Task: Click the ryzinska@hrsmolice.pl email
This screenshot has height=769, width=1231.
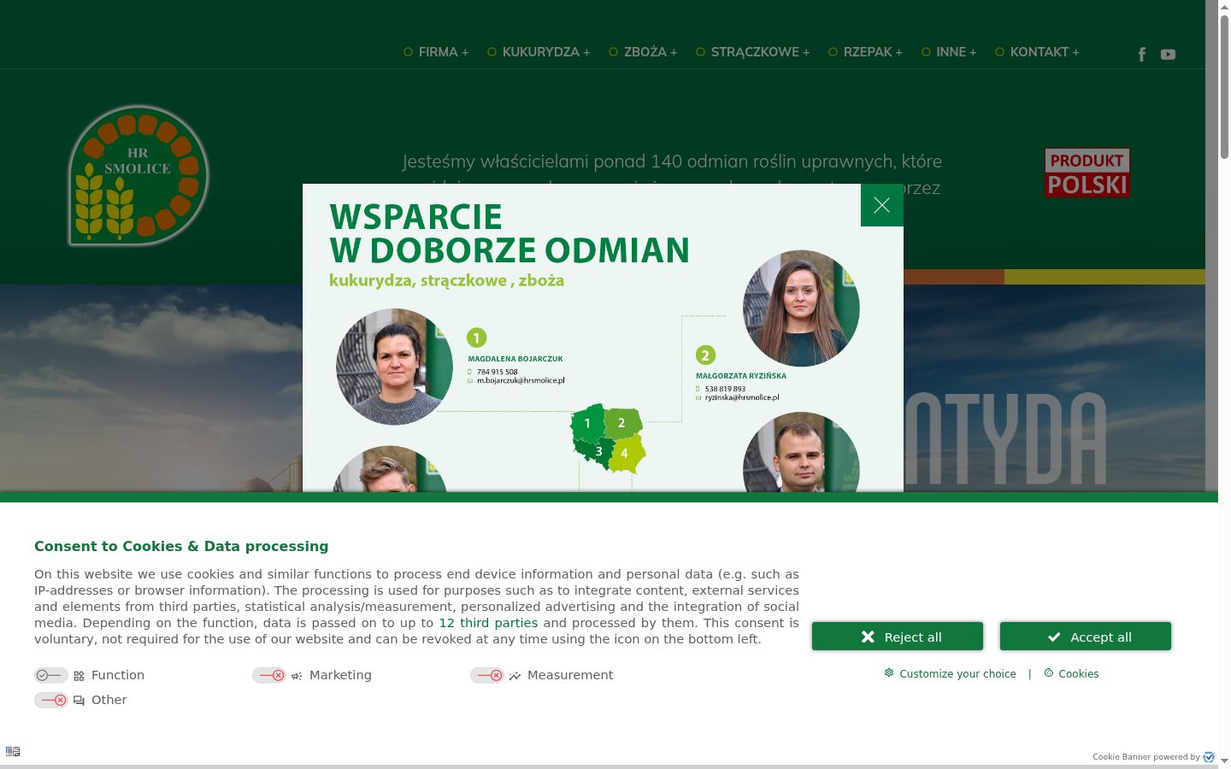Action: 742,397
